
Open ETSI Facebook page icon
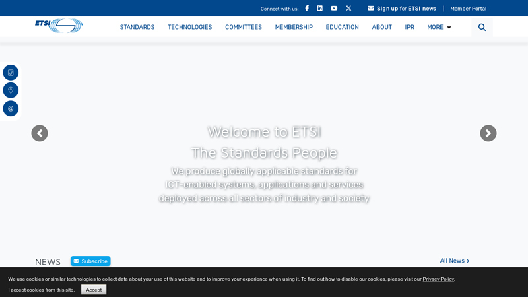point(307,8)
